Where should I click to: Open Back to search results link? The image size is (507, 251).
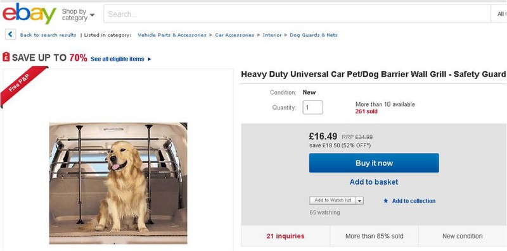click(x=48, y=35)
